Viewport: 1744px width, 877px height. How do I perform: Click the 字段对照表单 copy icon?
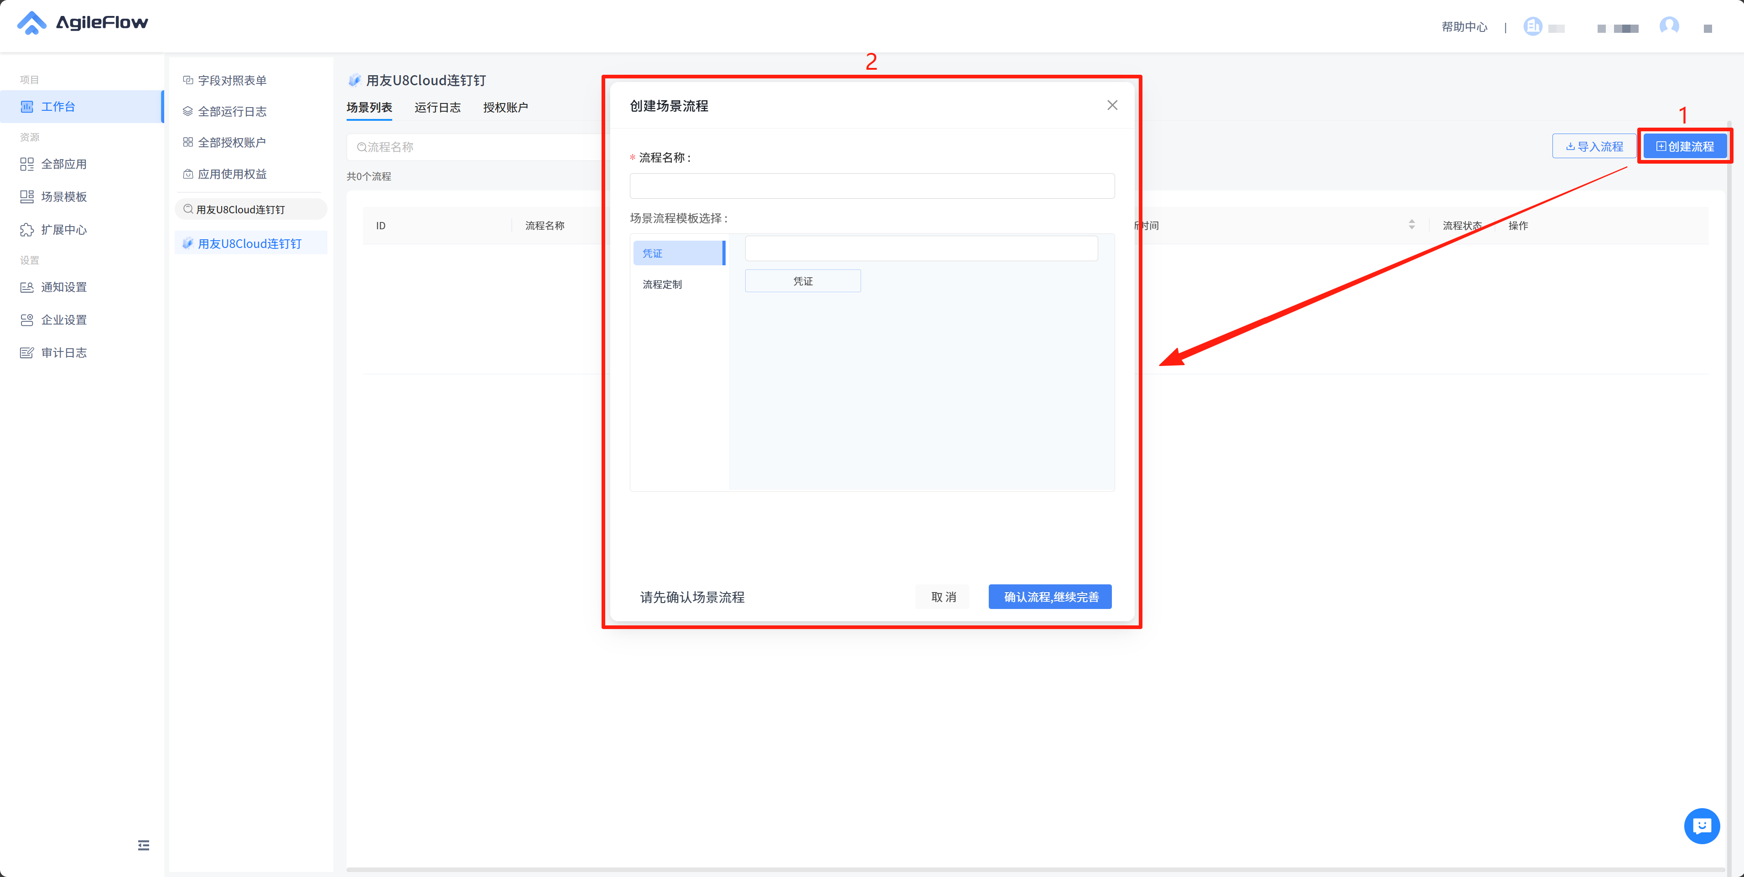(188, 81)
